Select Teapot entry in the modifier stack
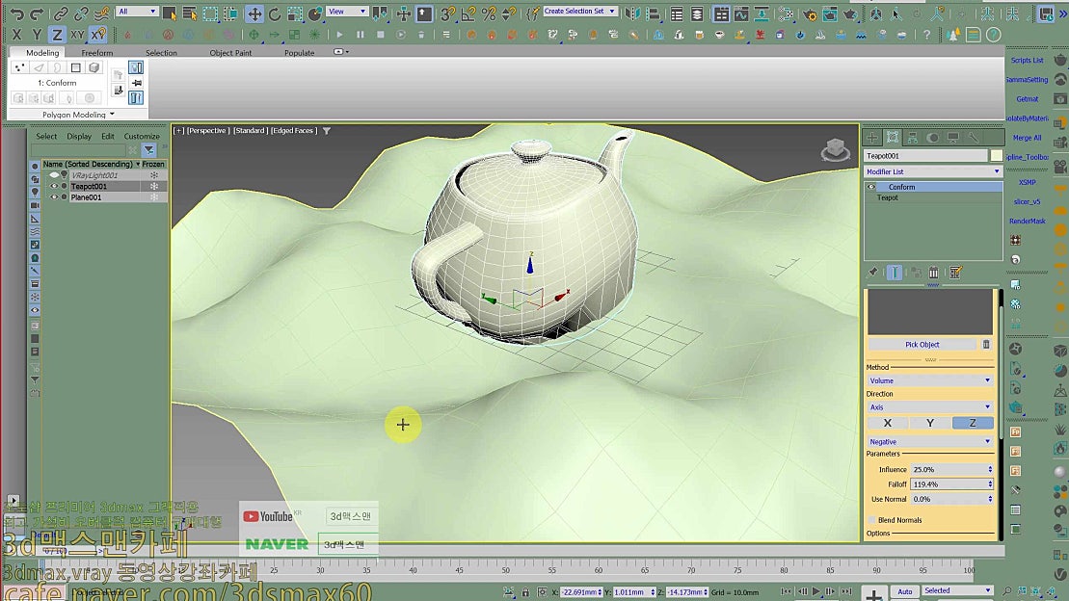 887,197
